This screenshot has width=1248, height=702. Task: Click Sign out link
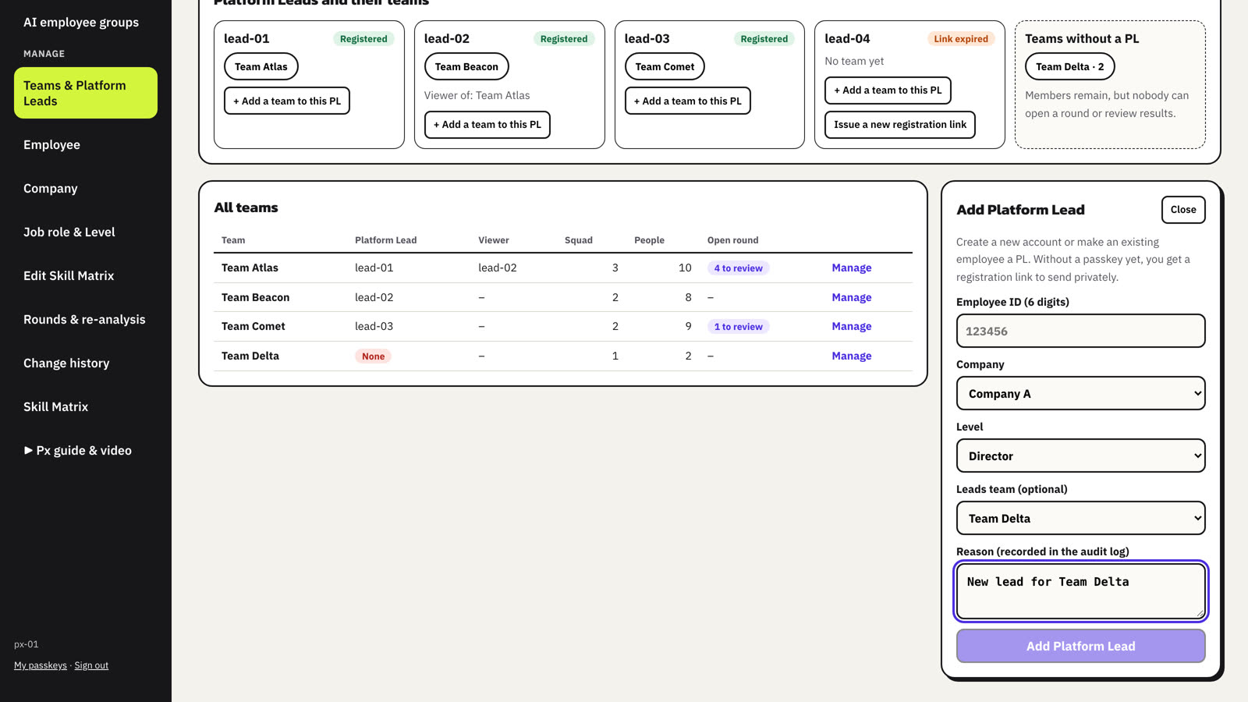pyautogui.click(x=91, y=665)
